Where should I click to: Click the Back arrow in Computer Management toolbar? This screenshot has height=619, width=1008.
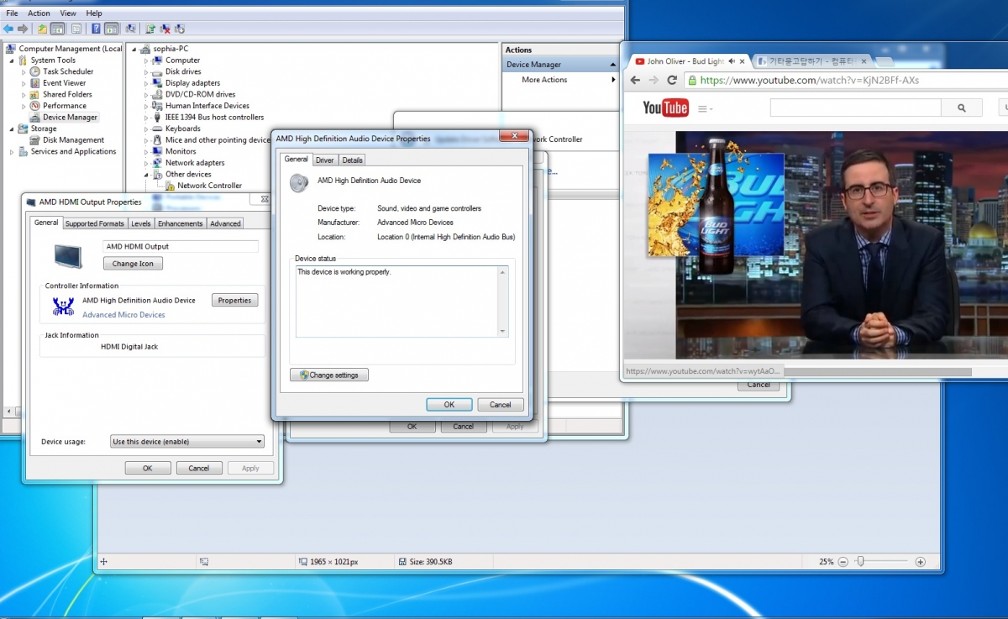[x=8, y=29]
